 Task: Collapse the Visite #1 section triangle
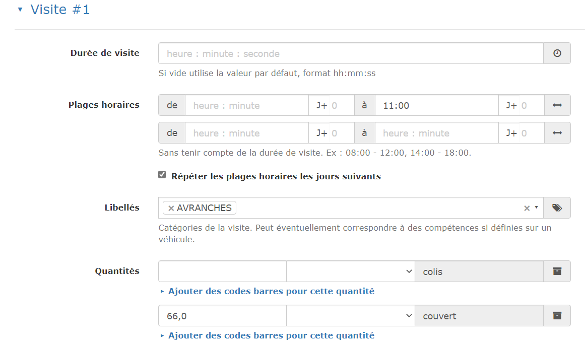tap(20, 10)
